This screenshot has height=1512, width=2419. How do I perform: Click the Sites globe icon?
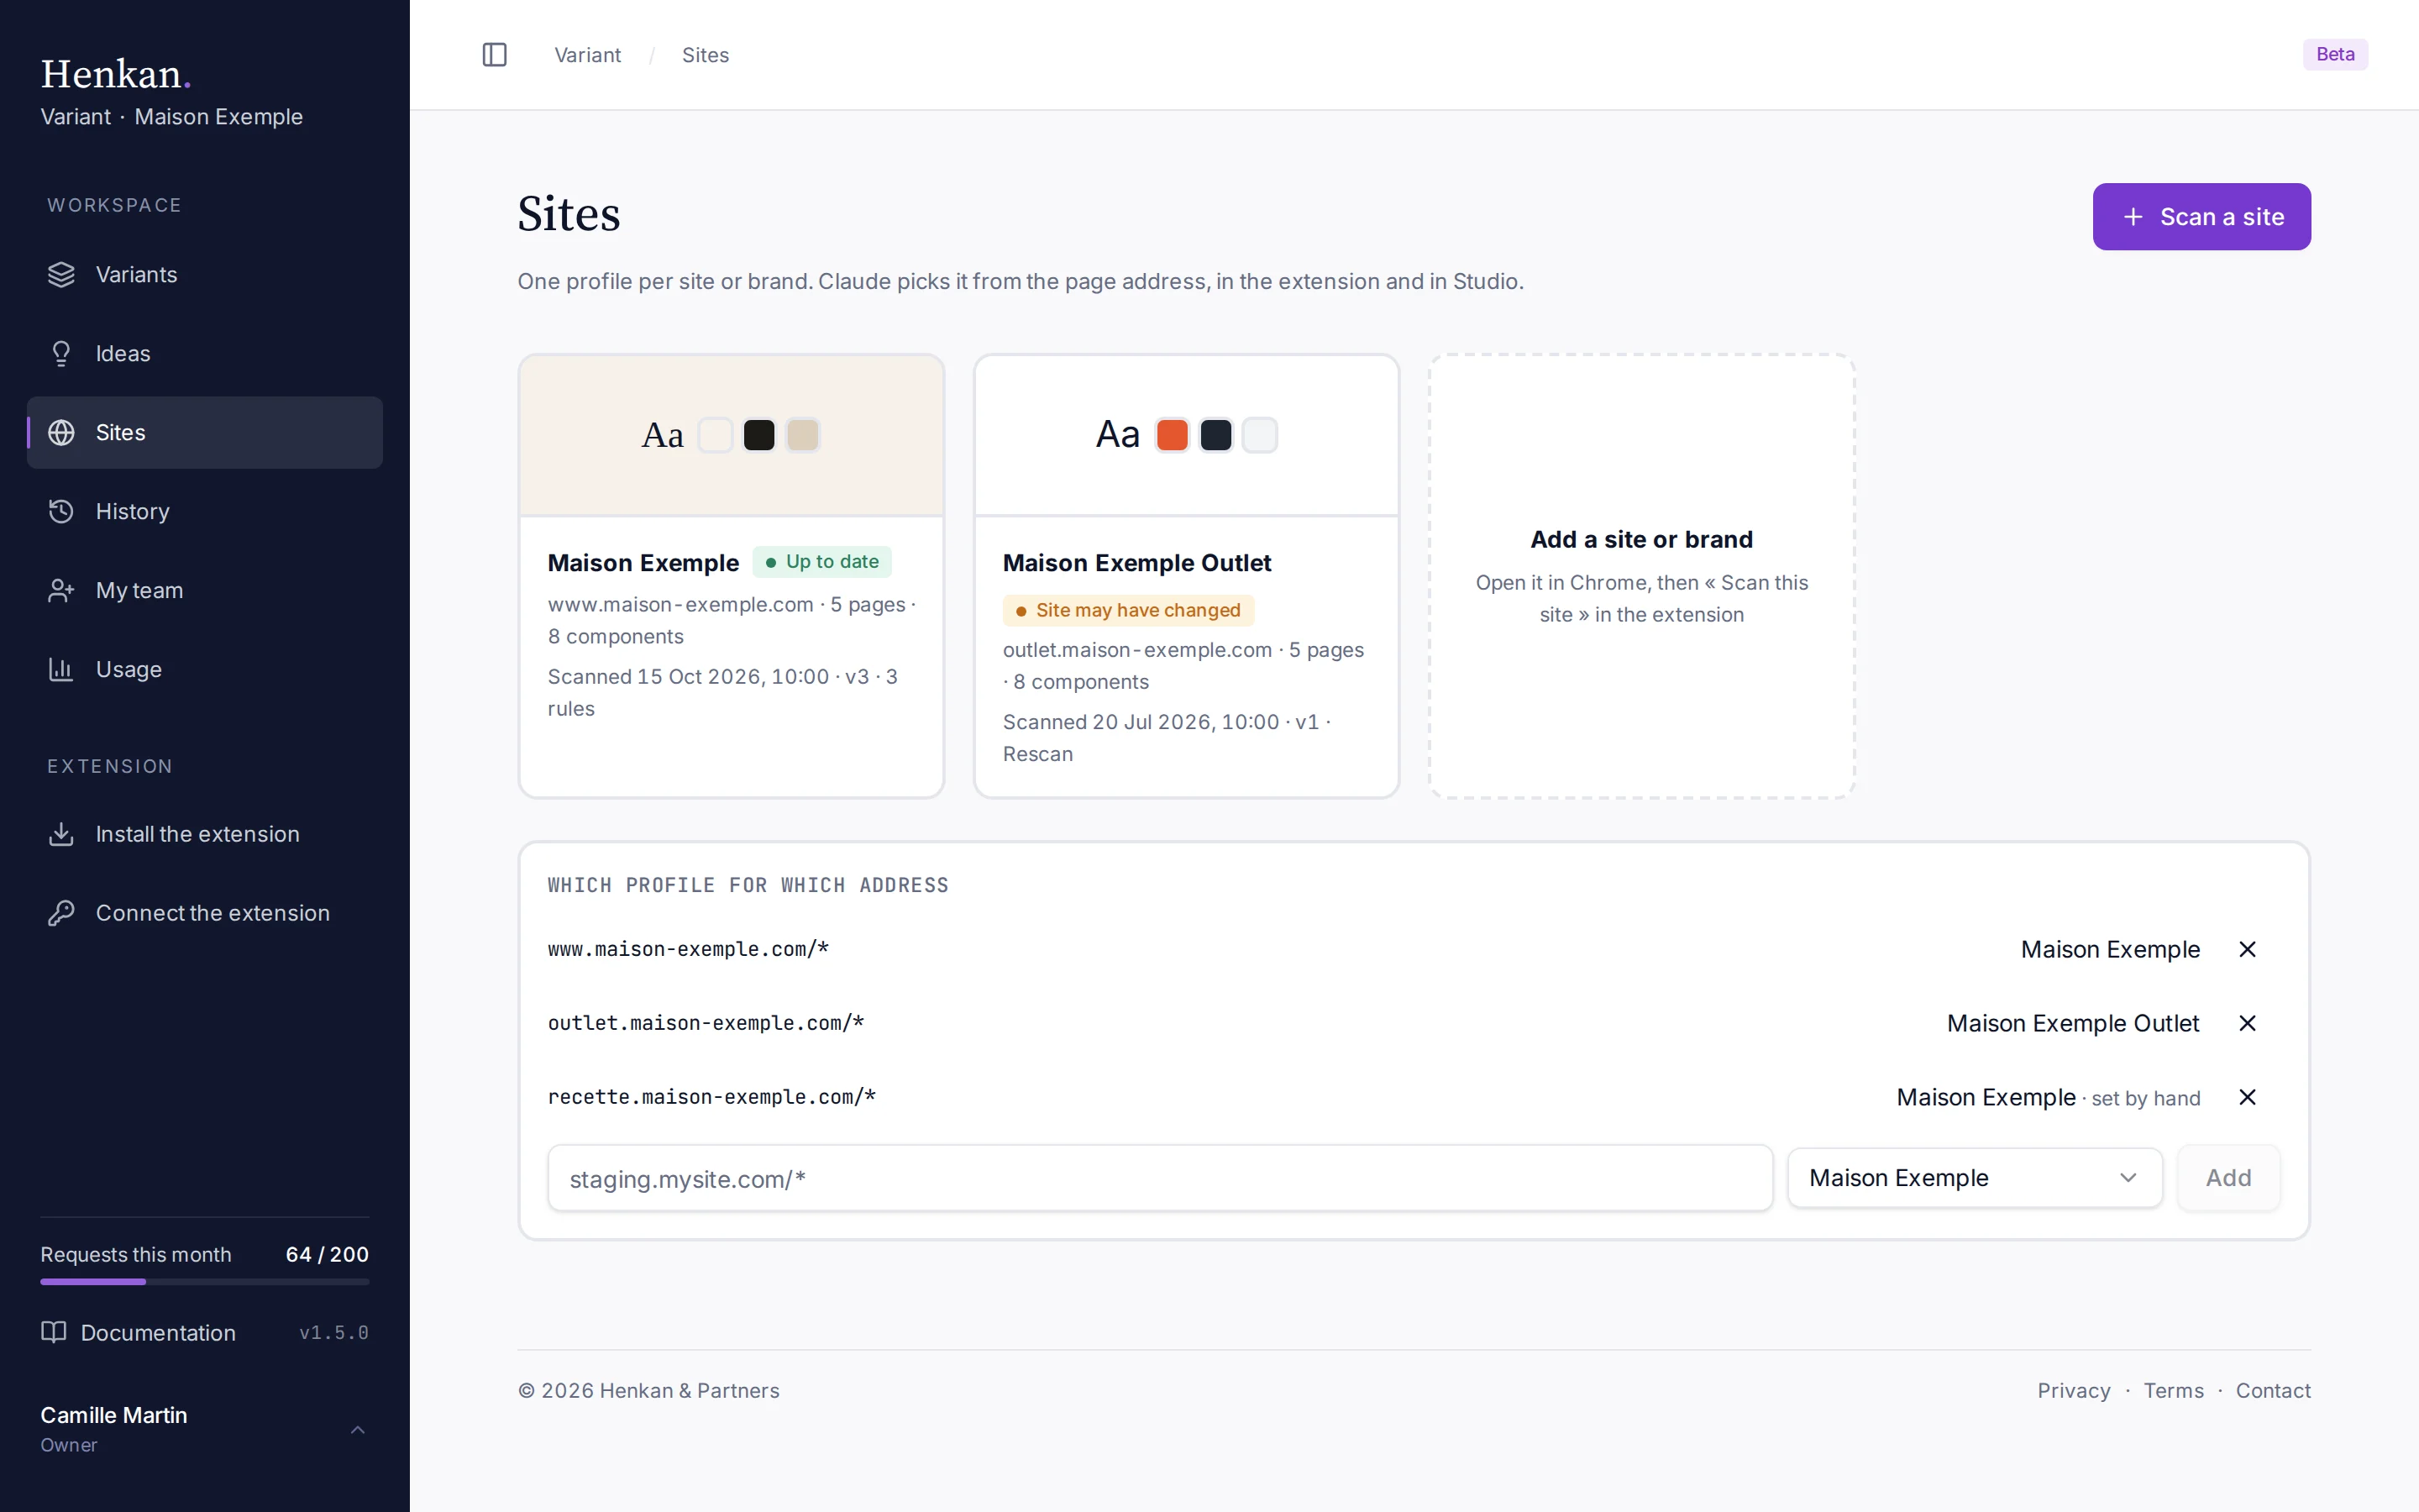[61, 433]
